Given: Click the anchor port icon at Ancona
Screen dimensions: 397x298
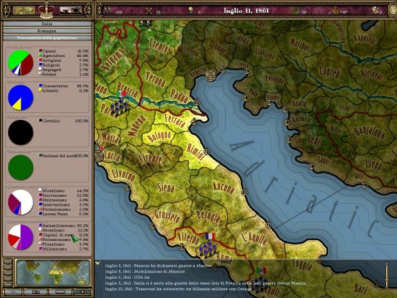Looking at the screenshot, I should 244,192.
